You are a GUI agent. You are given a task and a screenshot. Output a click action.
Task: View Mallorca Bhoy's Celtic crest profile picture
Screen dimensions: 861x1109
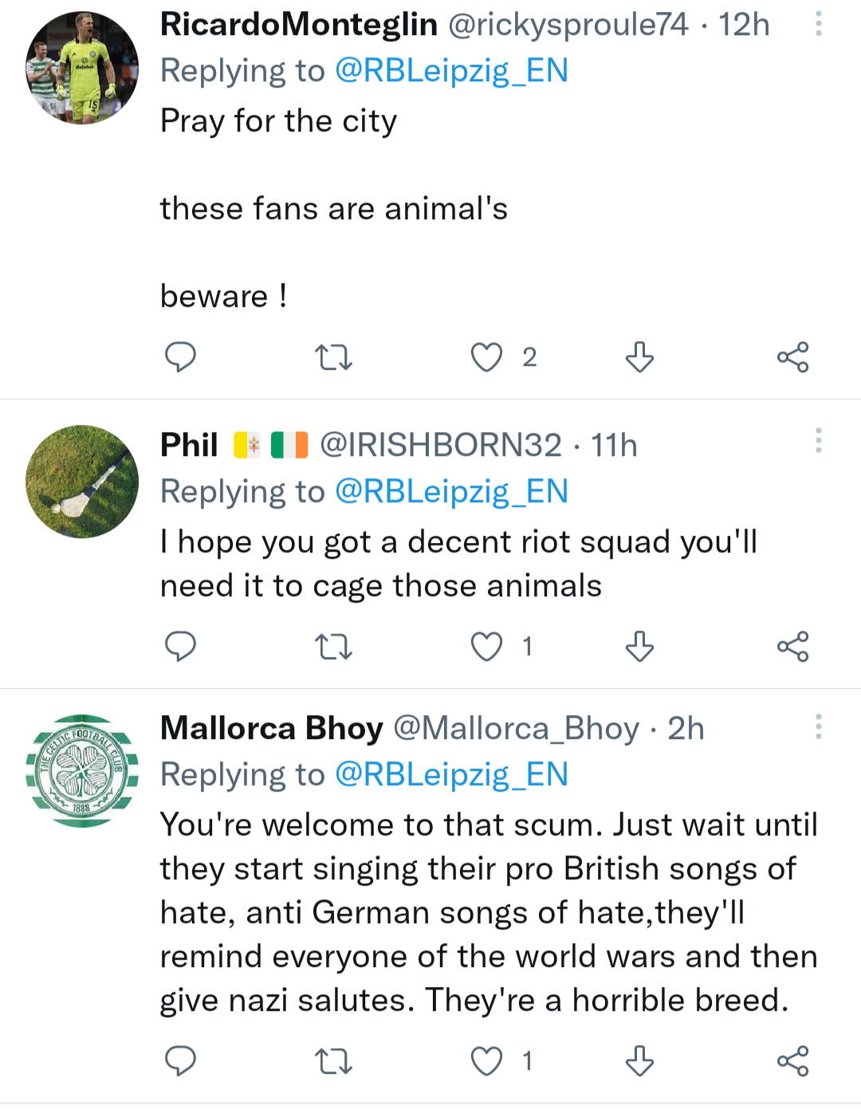click(x=82, y=771)
